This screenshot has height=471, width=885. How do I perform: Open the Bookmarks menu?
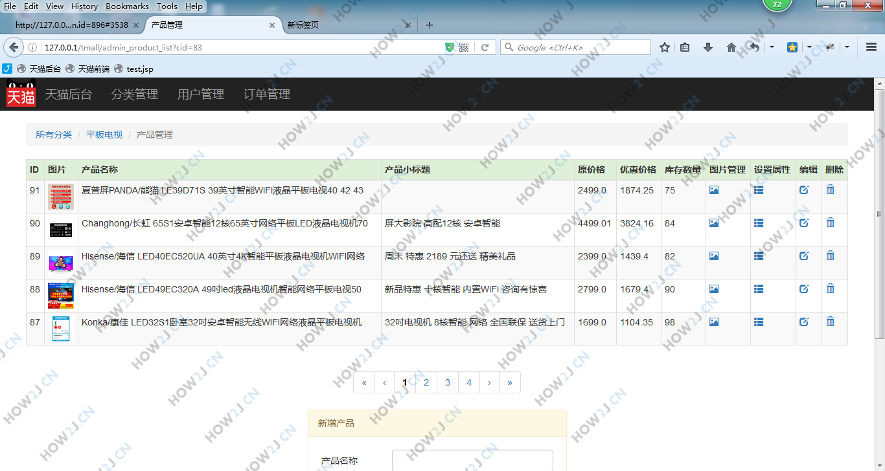coord(127,6)
